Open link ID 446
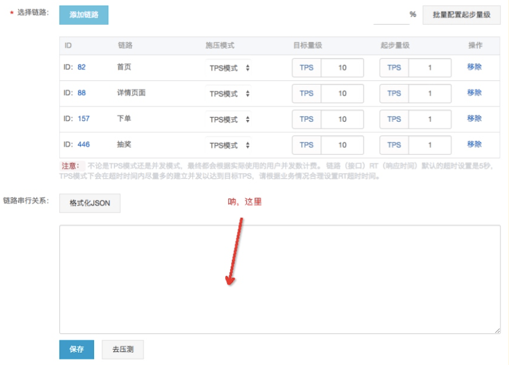Viewport: 509px width, 365px height. [83, 144]
